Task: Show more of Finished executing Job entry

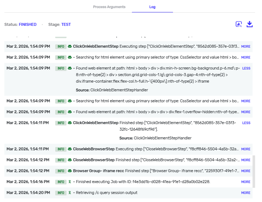Action: tap(246, 182)
